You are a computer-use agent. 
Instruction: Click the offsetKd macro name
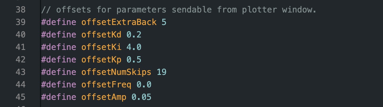[101, 35]
